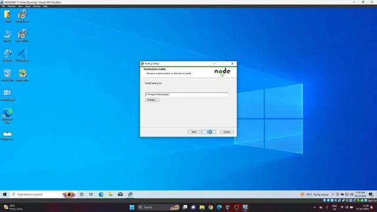Select the Control Panel desktop icon

(x=8, y=95)
